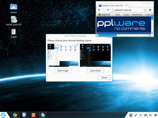Image resolution: width=158 pixels, height=118 pixels.
Task: Click the sapo.pt logo link
Action: [x=104, y=15]
